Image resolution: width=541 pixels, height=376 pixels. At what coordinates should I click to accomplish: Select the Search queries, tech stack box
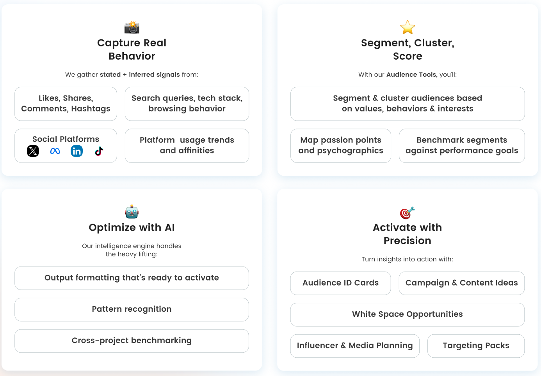point(187,104)
